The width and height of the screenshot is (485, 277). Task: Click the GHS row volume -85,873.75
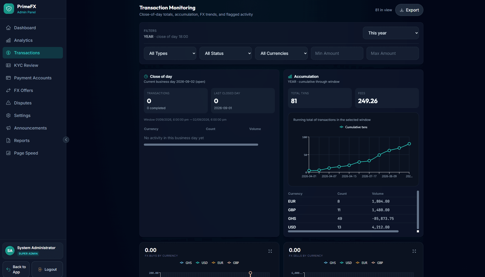pyautogui.click(x=383, y=219)
